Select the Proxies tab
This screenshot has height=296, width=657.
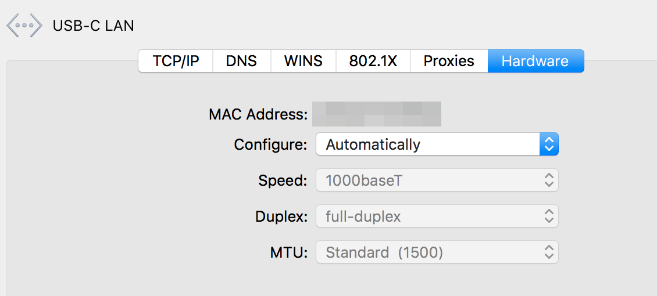click(x=449, y=61)
